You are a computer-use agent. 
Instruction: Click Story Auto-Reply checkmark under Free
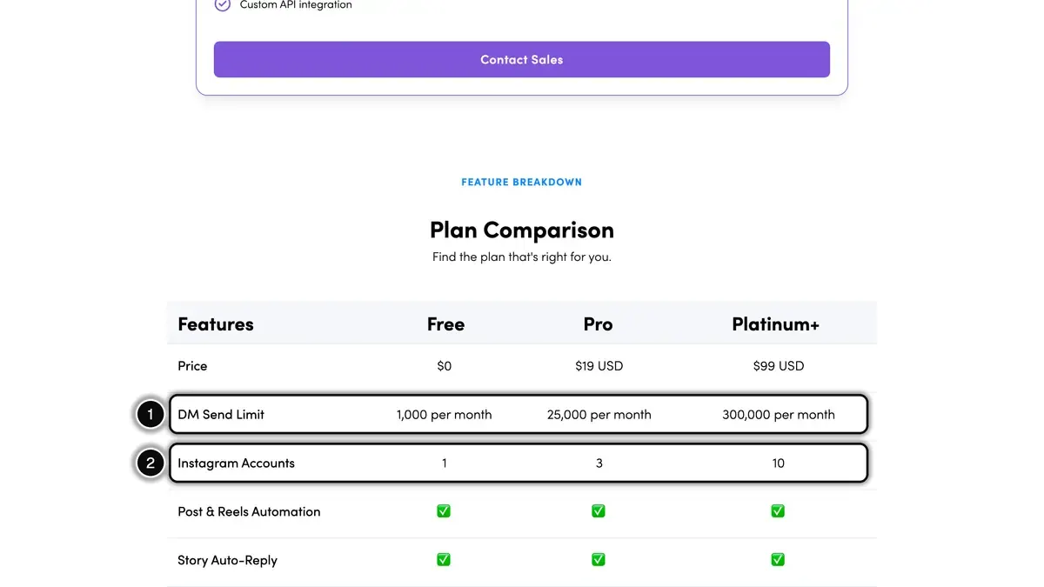[x=444, y=560]
